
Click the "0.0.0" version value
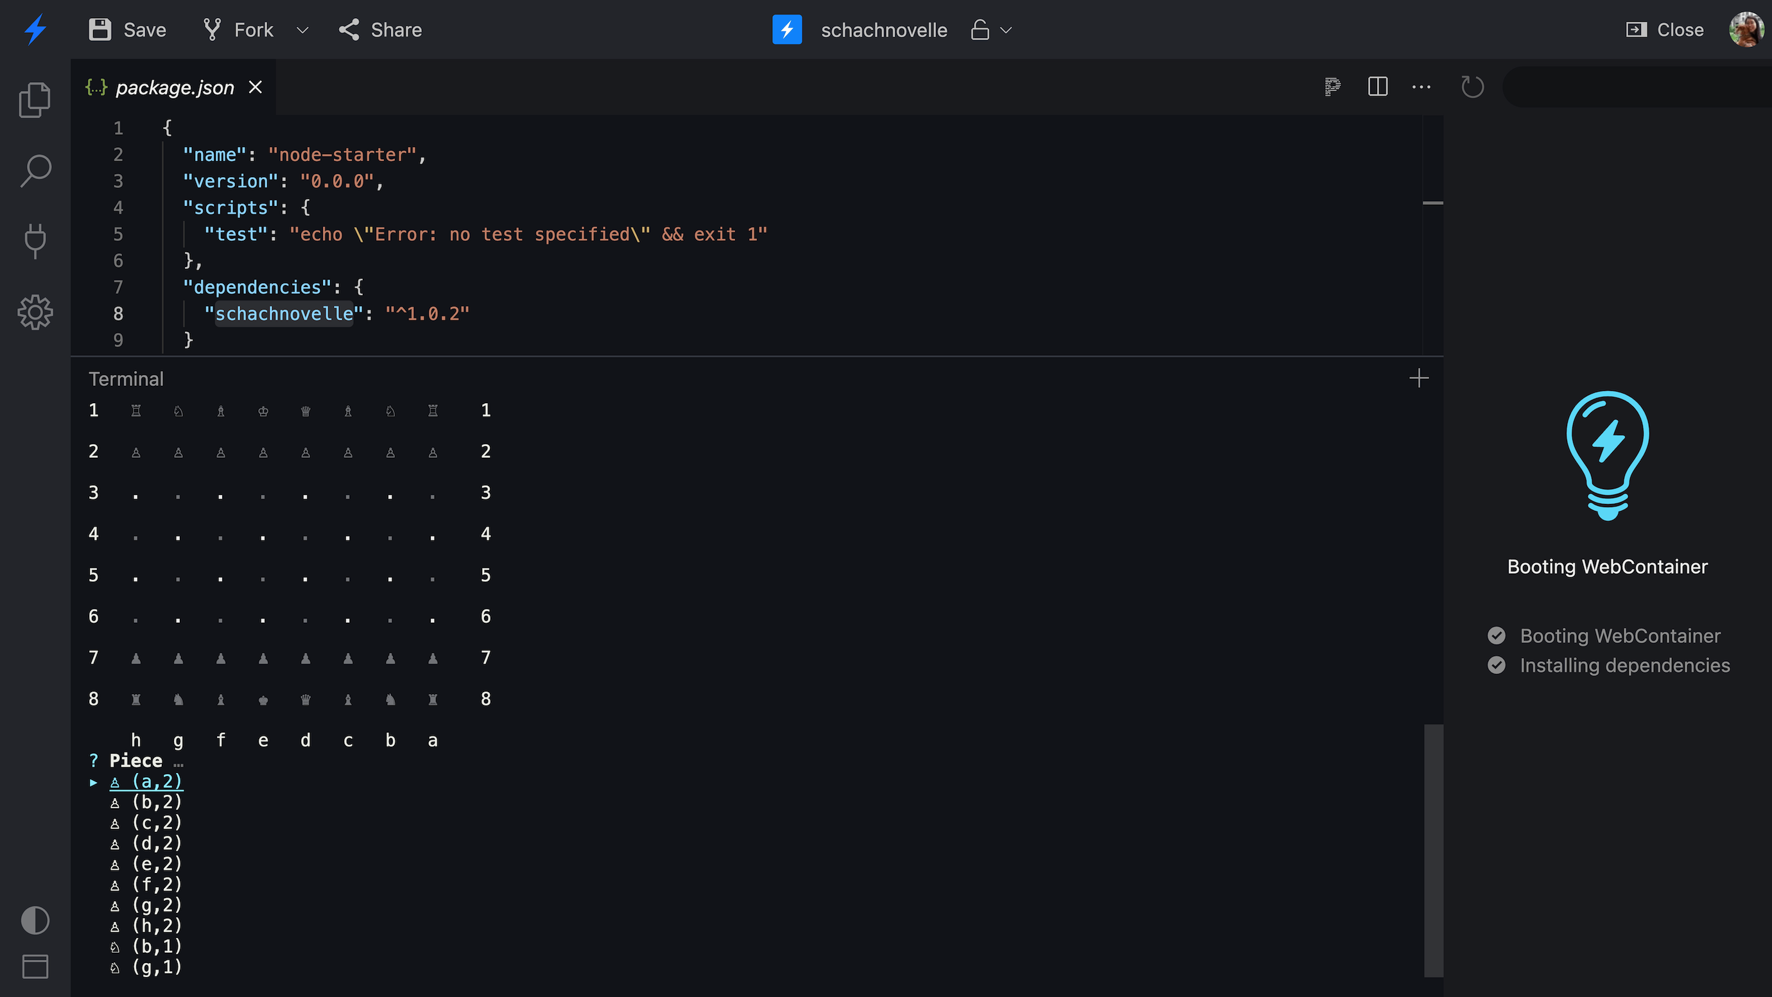coord(337,182)
